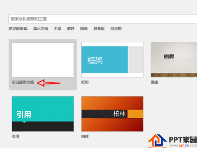This screenshot has height=148, width=197.
Task: Click the 柏林 caption below thumbnail
Action: [85, 137]
